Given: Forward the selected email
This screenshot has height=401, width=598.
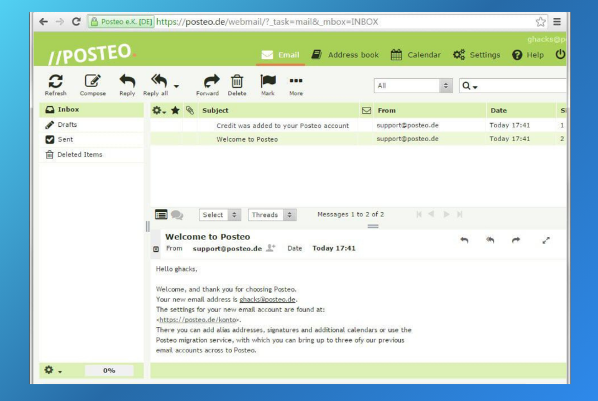Looking at the screenshot, I should point(208,85).
